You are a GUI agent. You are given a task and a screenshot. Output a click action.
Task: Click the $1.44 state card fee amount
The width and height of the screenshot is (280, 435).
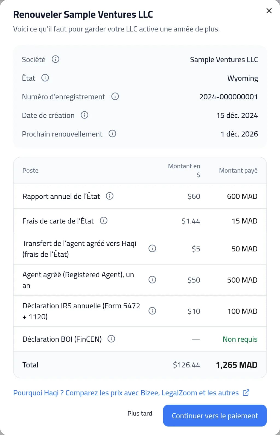click(x=191, y=221)
